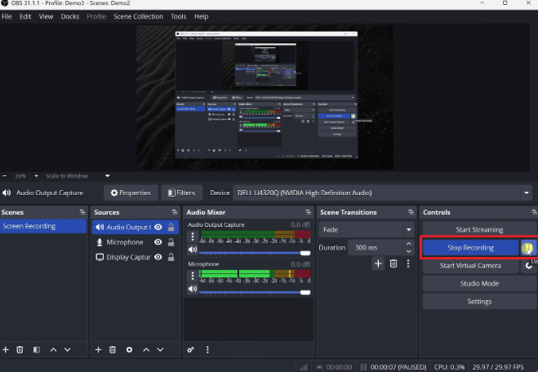The width and height of the screenshot is (538, 372).
Task: Move source down arrow in Sources panel
Action: point(160,350)
